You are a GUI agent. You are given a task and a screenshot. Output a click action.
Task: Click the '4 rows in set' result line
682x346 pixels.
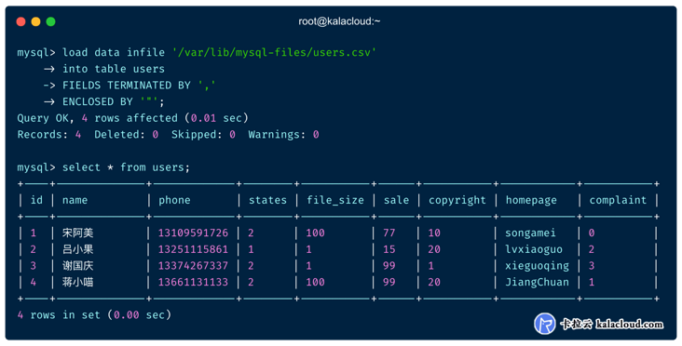coord(94,315)
